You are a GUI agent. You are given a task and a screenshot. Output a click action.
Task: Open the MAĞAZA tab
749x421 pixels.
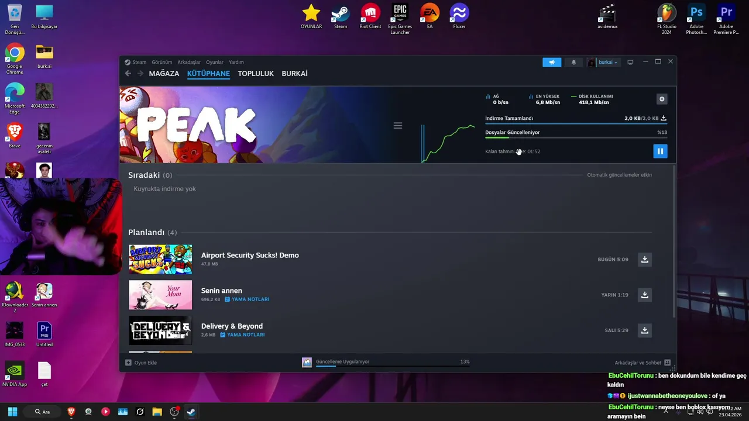pos(164,74)
